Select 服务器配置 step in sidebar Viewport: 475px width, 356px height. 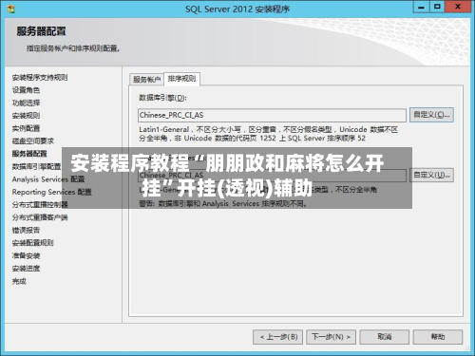coord(29,154)
